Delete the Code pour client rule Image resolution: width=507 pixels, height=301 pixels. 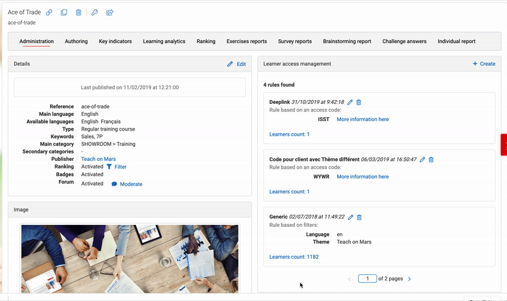pos(431,160)
